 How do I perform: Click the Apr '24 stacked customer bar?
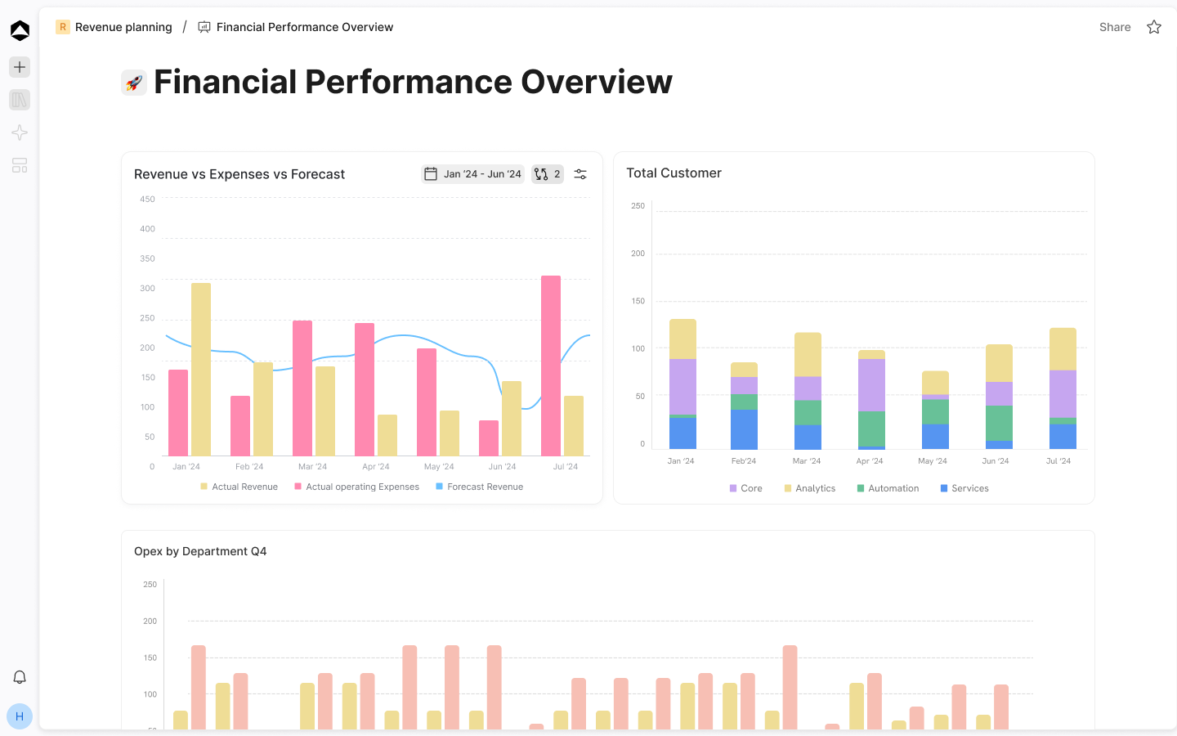click(x=871, y=400)
